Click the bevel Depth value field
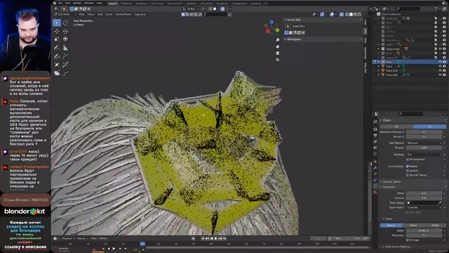Screen dimensions: 449x253 click(424, 231)
